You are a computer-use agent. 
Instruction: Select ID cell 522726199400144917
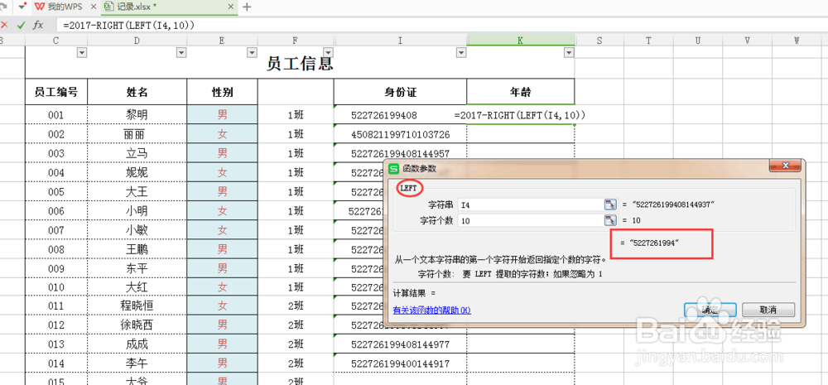pos(400,363)
